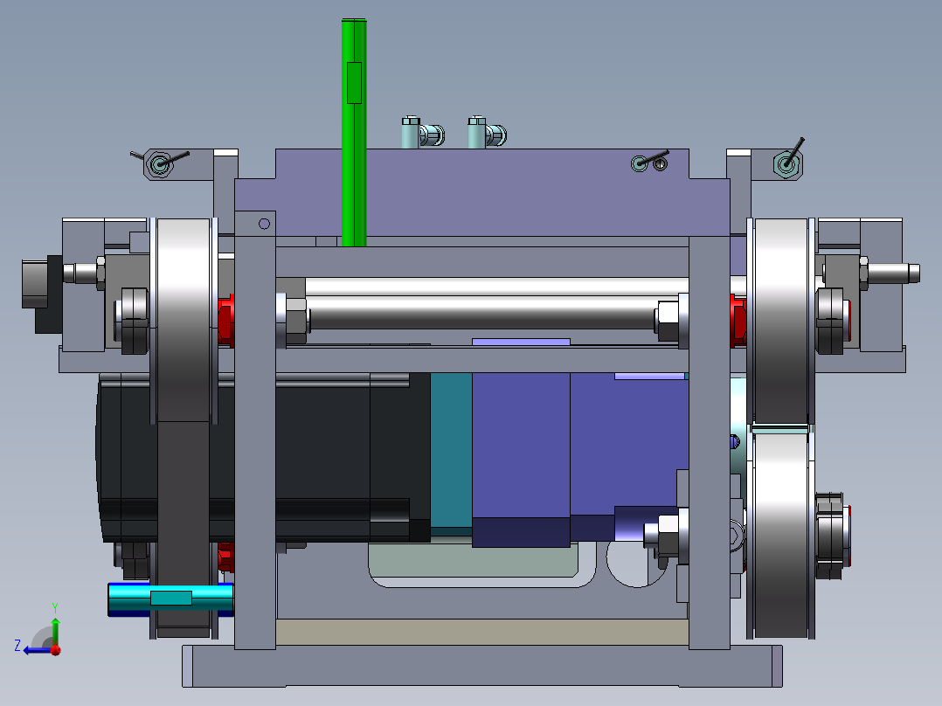Select the right vertical frame post
Screen dimensions: 942x706
(709, 443)
